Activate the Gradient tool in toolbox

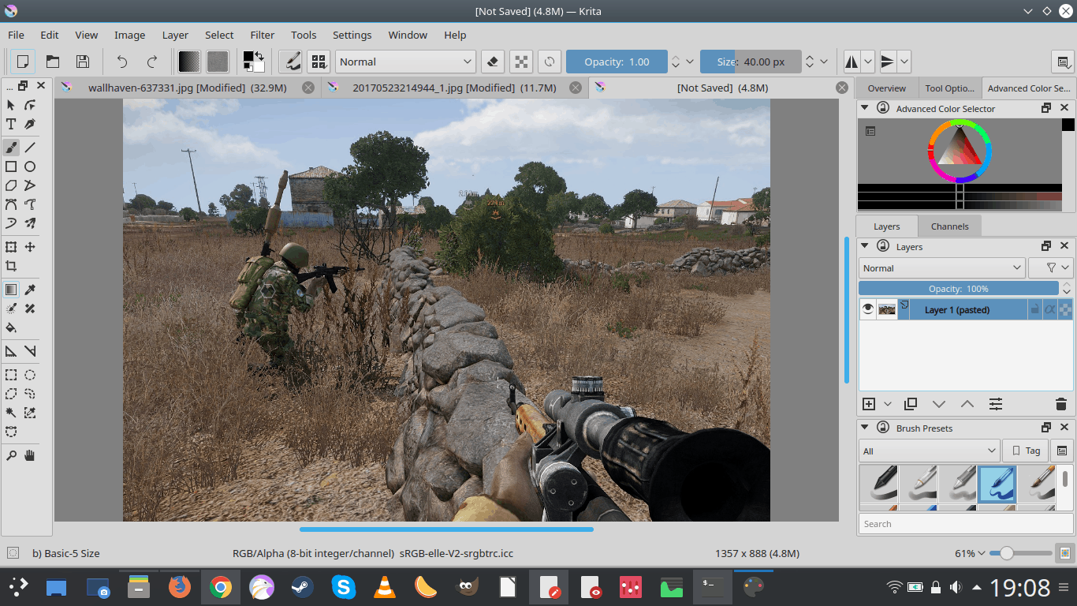pos(11,290)
